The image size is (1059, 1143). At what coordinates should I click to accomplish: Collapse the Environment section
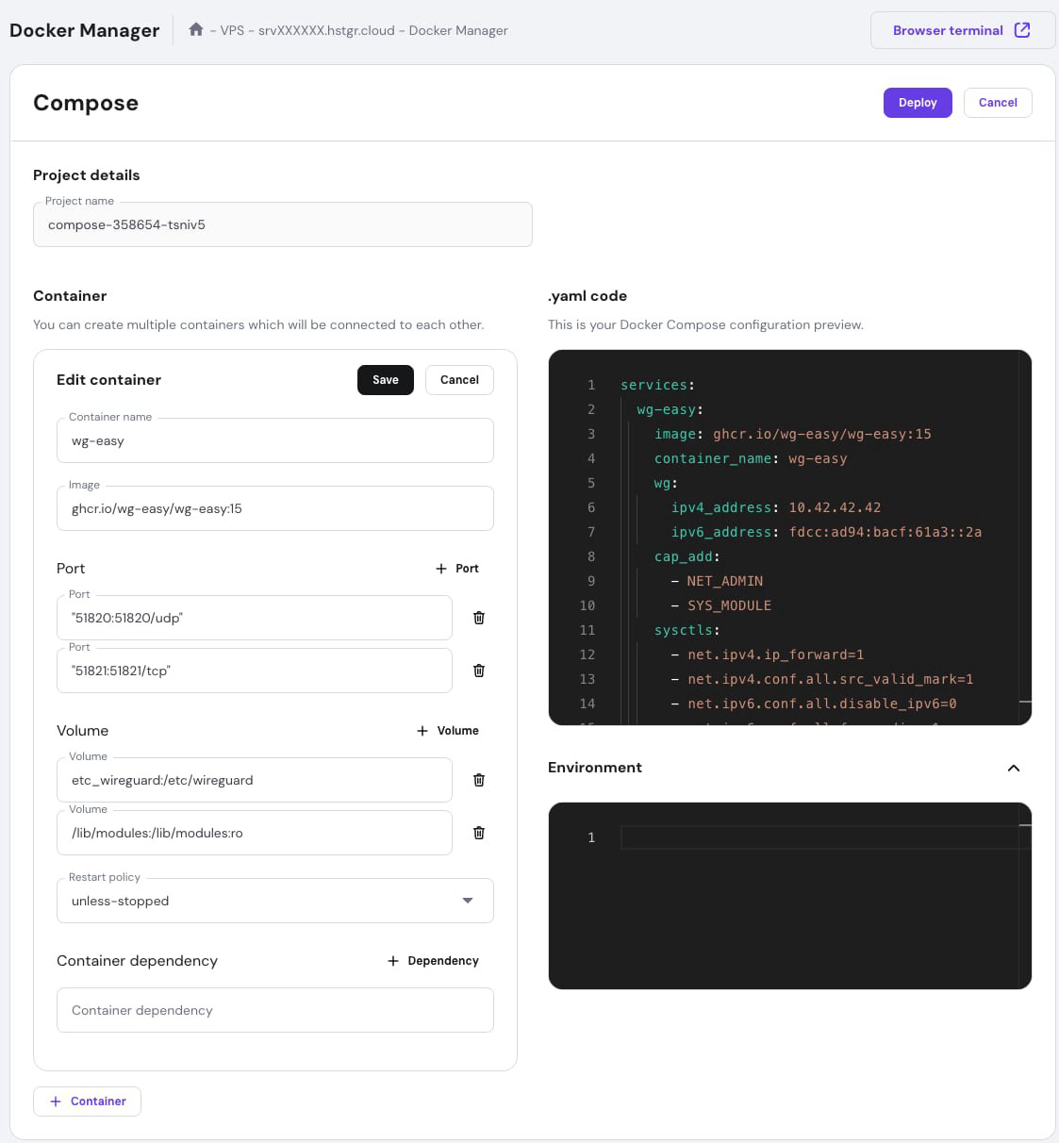click(1014, 768)
